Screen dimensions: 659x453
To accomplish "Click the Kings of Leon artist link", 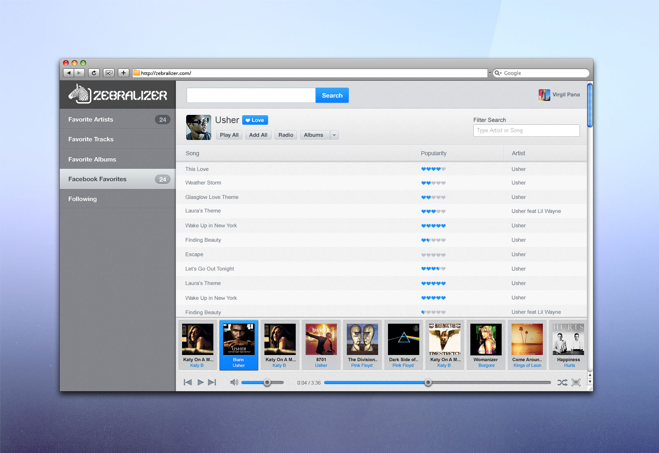I will [x=527, y=366].
